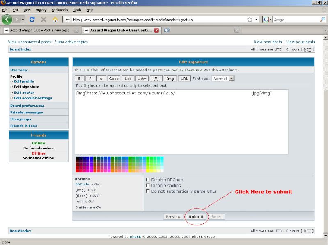Click the BBCode help link in Options
The height and width of the screenshot is (245, 328).
82,184
